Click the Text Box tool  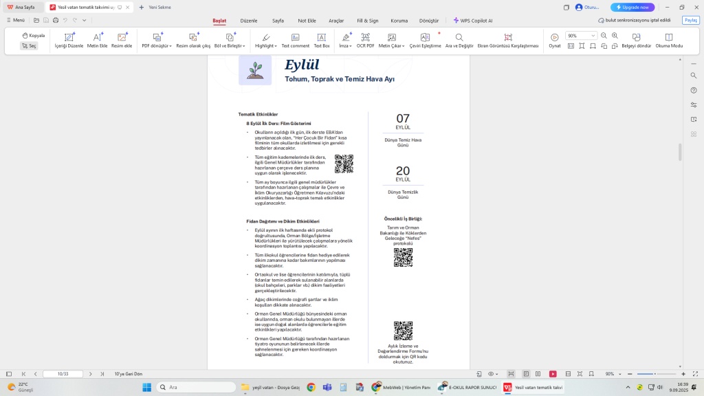click(x=322, y=40)
